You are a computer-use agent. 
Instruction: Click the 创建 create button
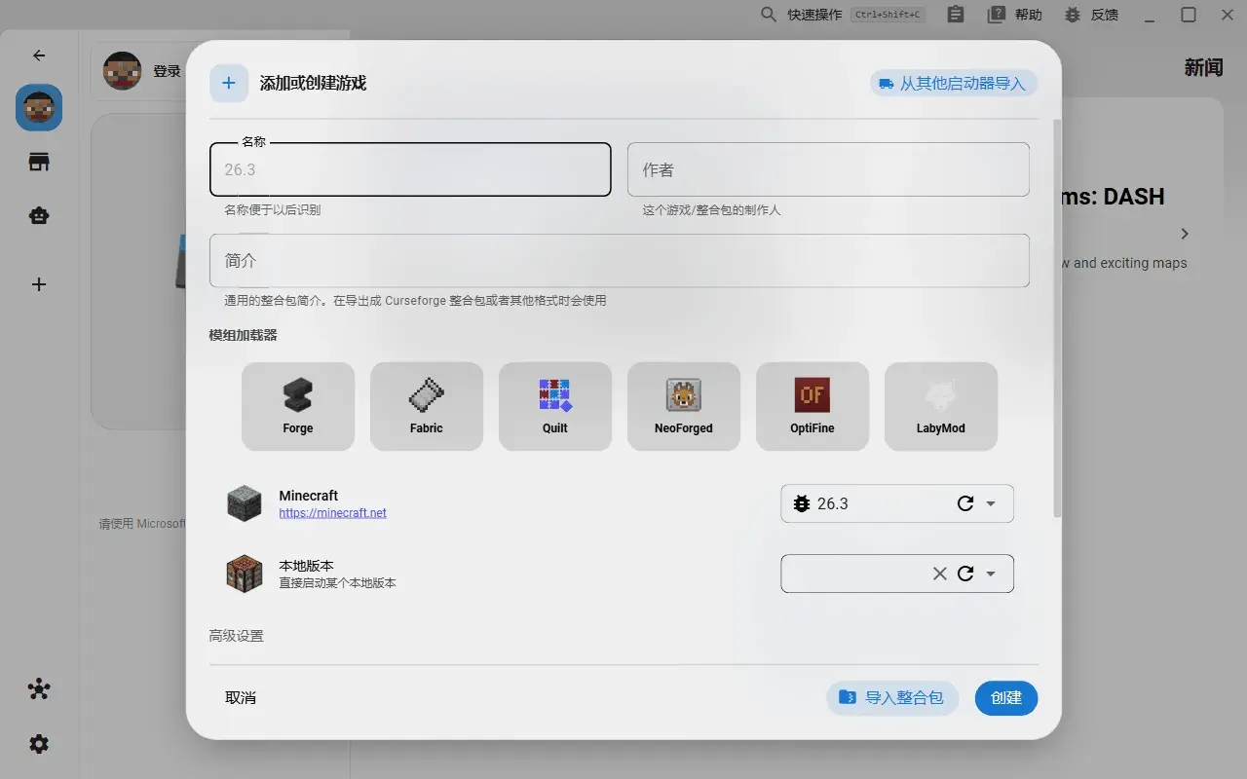point(1006,698)
